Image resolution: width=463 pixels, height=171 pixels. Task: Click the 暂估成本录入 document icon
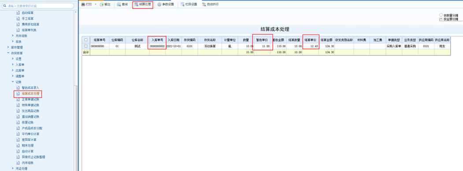[18, 88]
